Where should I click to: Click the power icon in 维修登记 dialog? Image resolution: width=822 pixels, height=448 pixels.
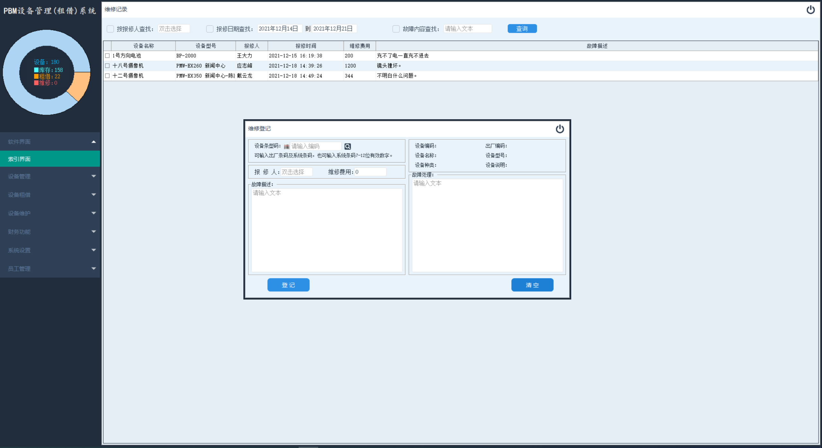(x=560, y=129)
